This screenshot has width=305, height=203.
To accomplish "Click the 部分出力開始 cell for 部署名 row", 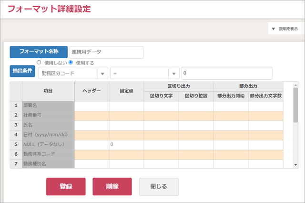I will point(231,106).
